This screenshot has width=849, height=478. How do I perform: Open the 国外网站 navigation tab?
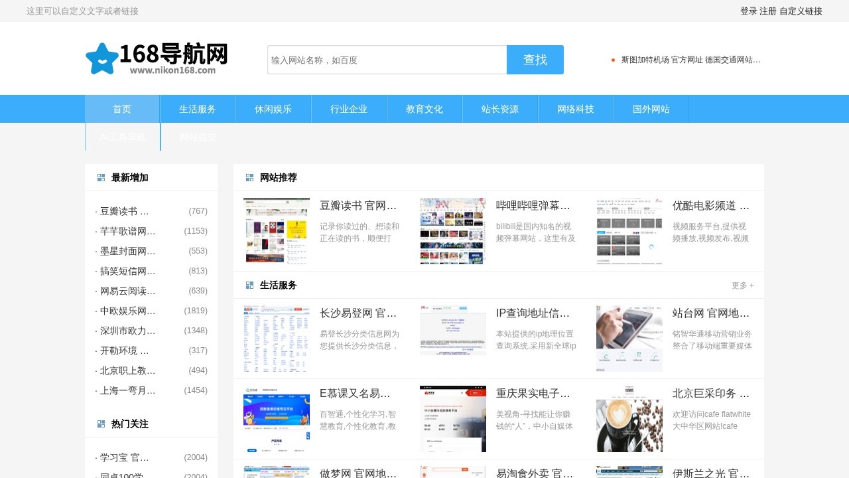[x=651, y=109]
